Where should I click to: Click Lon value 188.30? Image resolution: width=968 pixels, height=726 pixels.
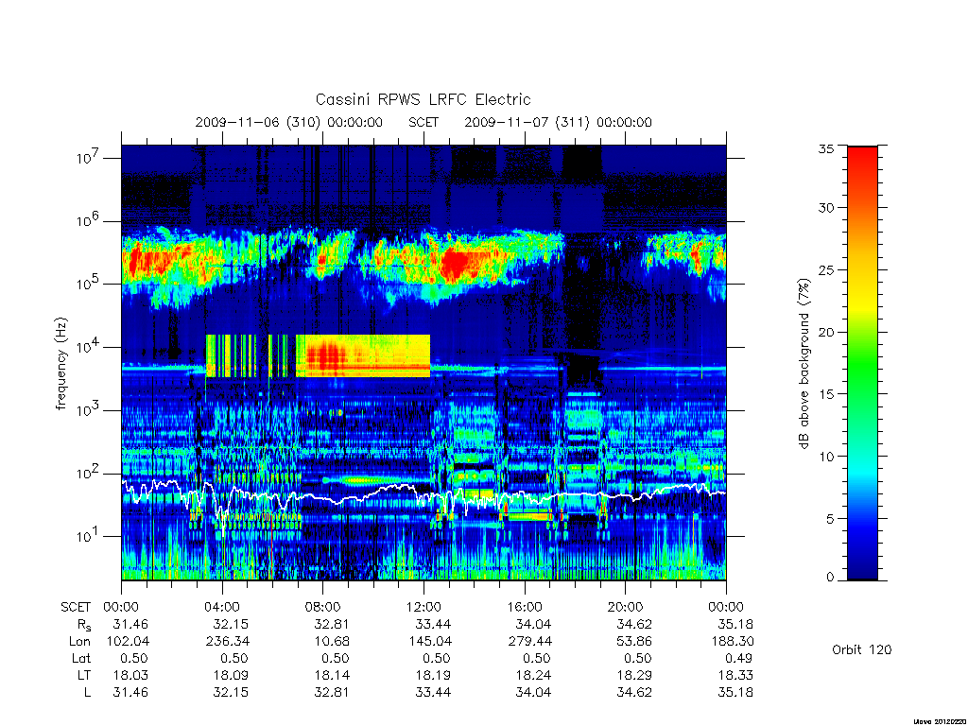[x=733, y=642]
